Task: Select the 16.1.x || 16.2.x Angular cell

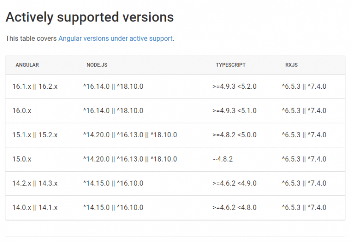Action: click(35, 86)
